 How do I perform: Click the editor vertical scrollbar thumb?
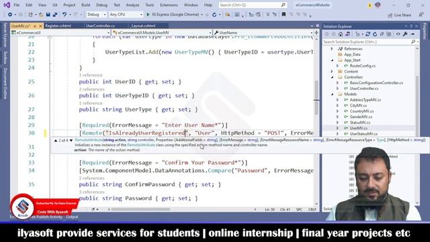click(316, 97)
